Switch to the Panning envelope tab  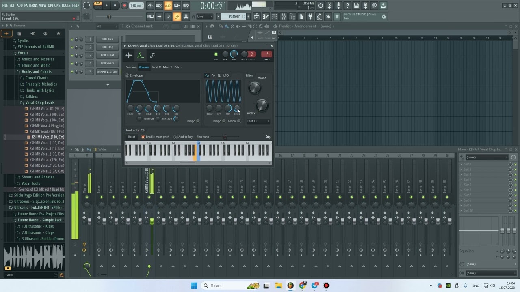tap(131, 67)
